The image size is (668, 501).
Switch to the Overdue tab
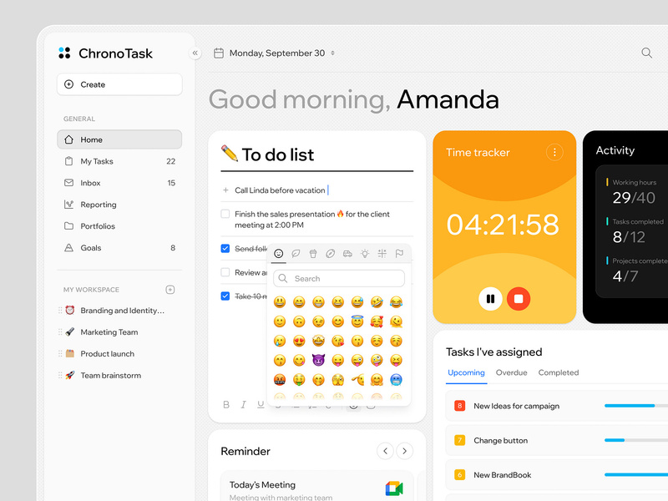pyautogui.click(x=511, y=373)
